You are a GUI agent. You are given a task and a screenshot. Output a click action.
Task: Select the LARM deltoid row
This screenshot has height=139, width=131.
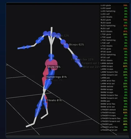[x=114, y=63]
